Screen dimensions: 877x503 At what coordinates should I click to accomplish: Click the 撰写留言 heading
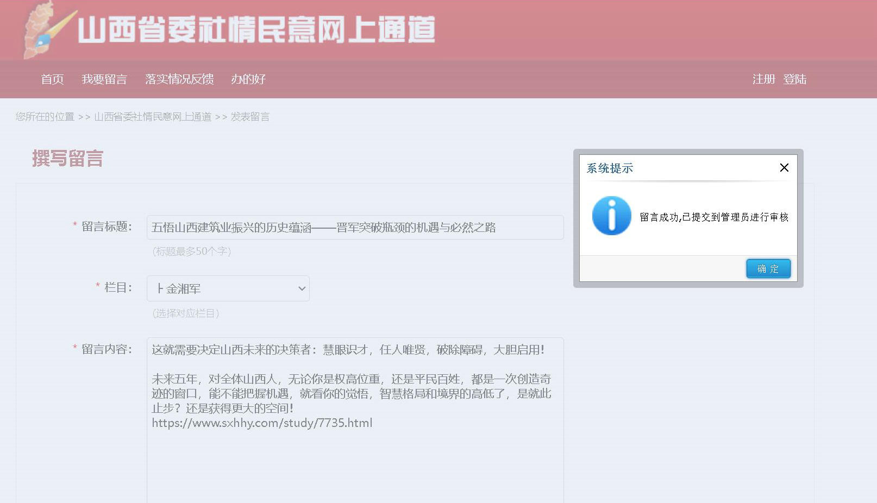point(67,159)
